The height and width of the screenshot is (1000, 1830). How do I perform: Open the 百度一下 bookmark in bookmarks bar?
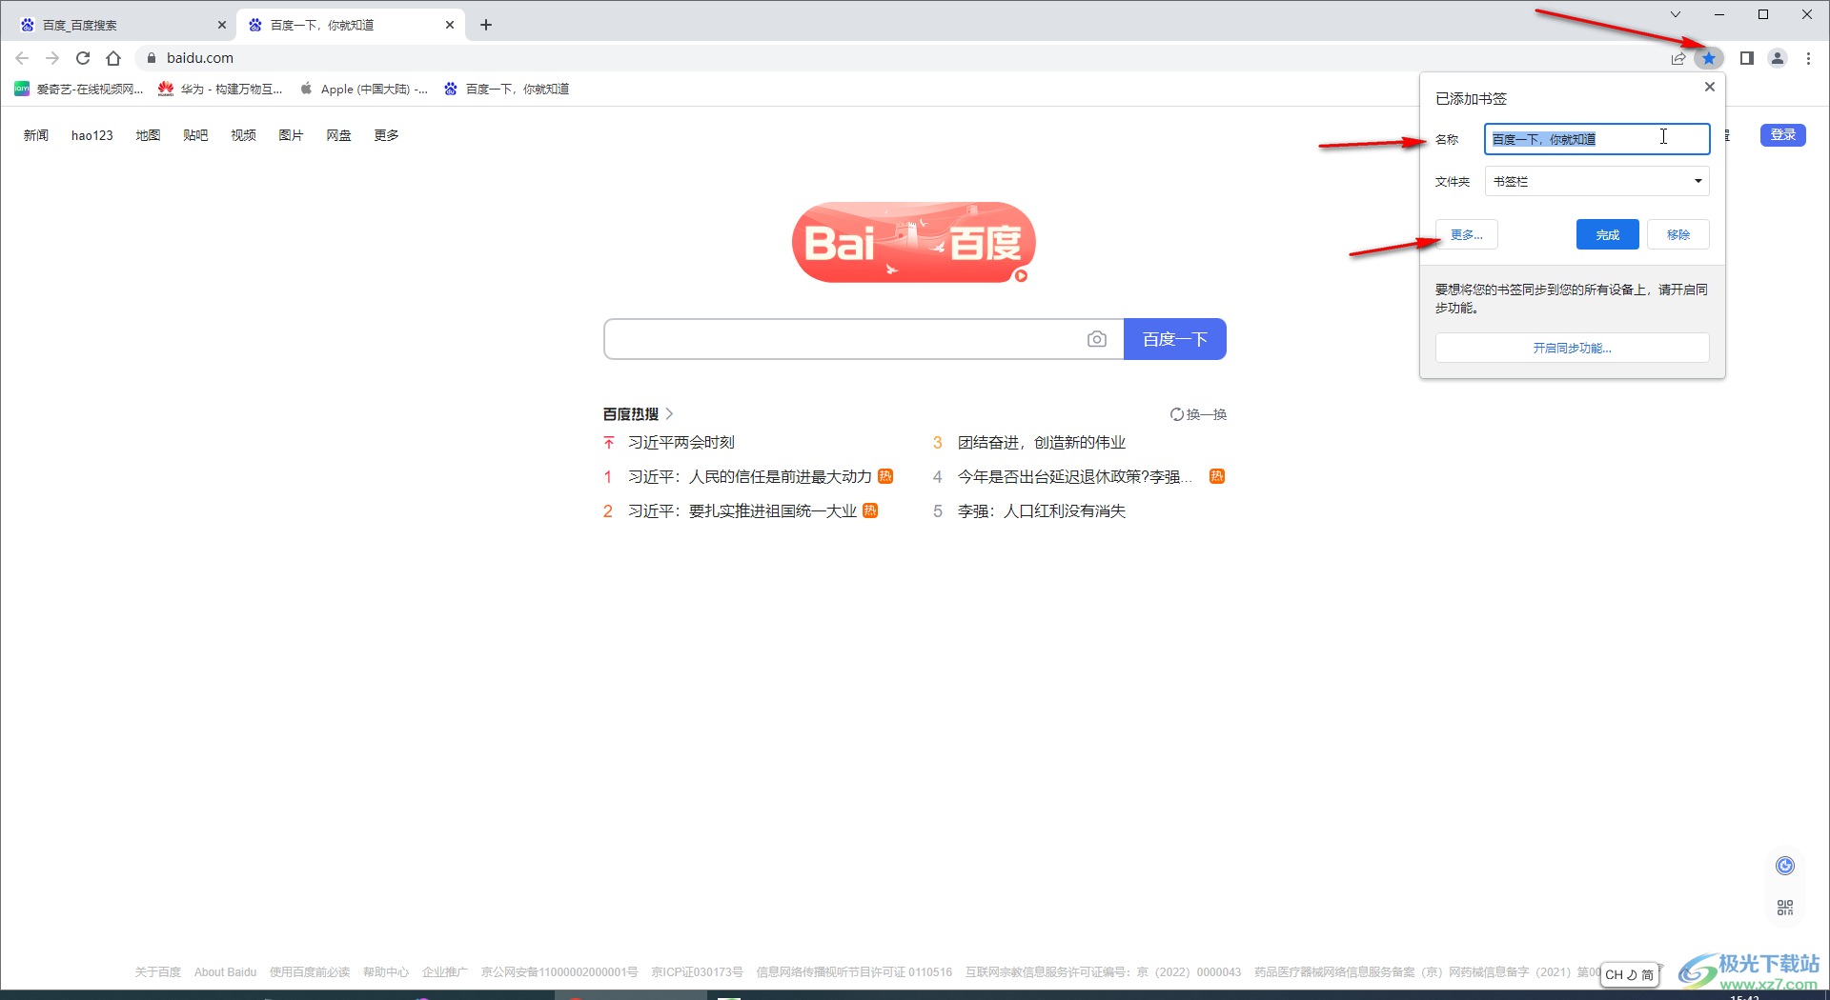click(x=506, y=89)
